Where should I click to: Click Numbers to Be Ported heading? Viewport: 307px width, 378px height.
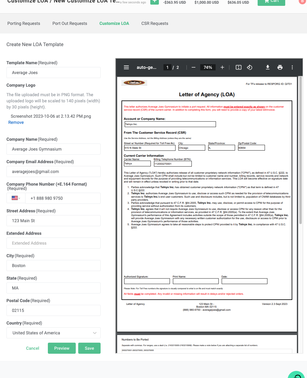pos(135,340)
